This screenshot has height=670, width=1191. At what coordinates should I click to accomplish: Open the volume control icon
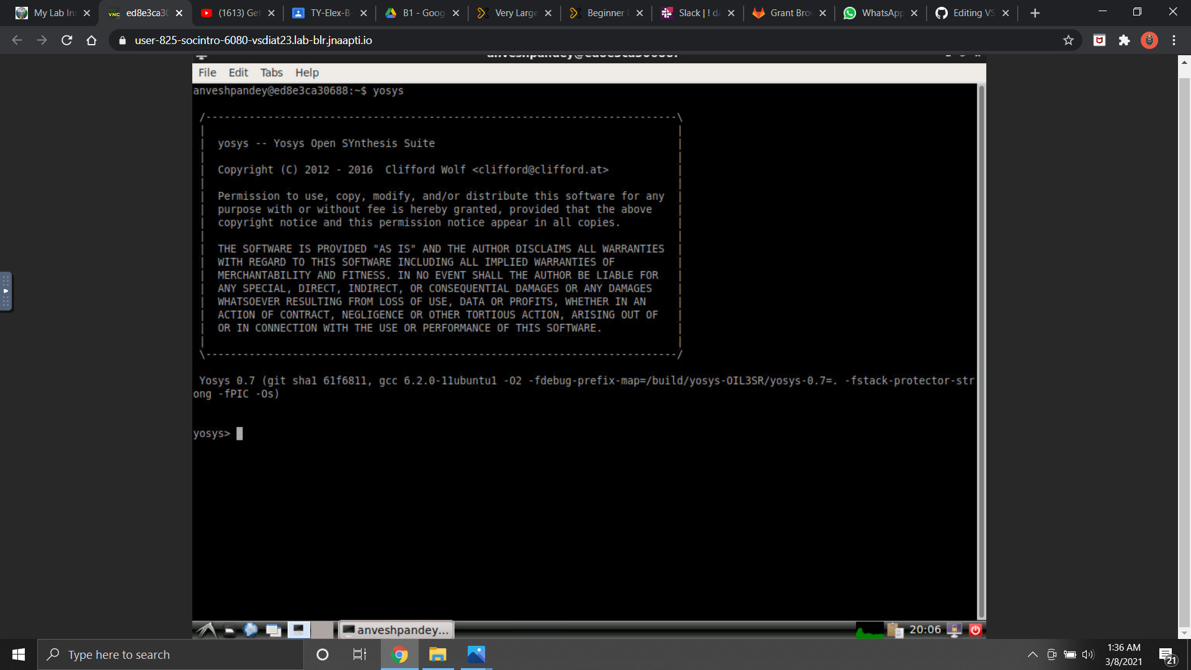tap(1088, 654)
